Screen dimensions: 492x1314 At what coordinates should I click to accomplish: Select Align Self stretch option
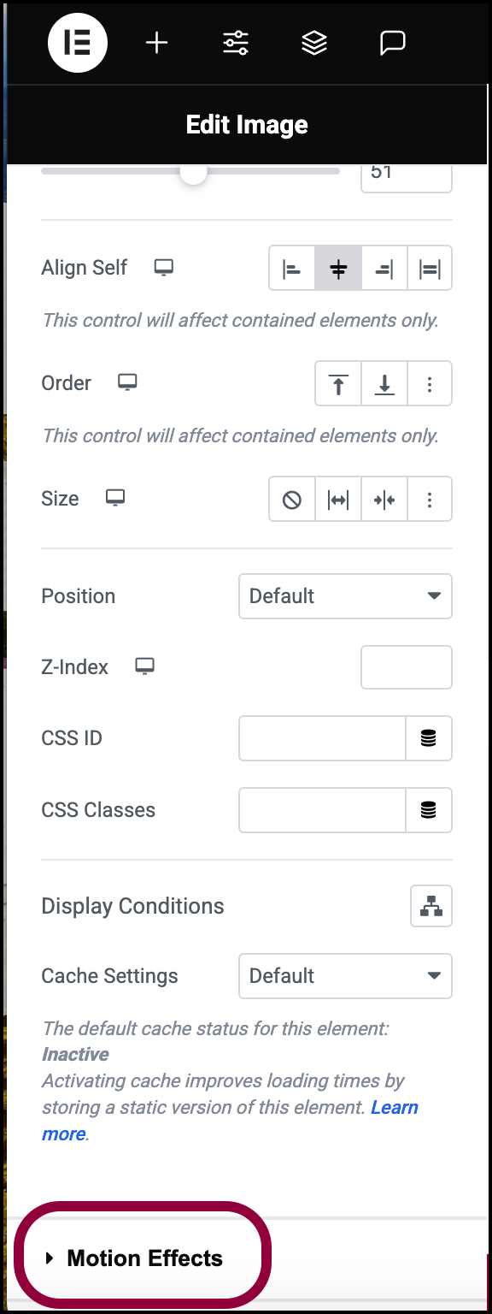point(430,269)
